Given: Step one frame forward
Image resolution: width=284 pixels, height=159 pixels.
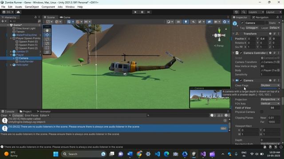Looking at the screenshot, I should pyautogui.click(x=149, y=12).
